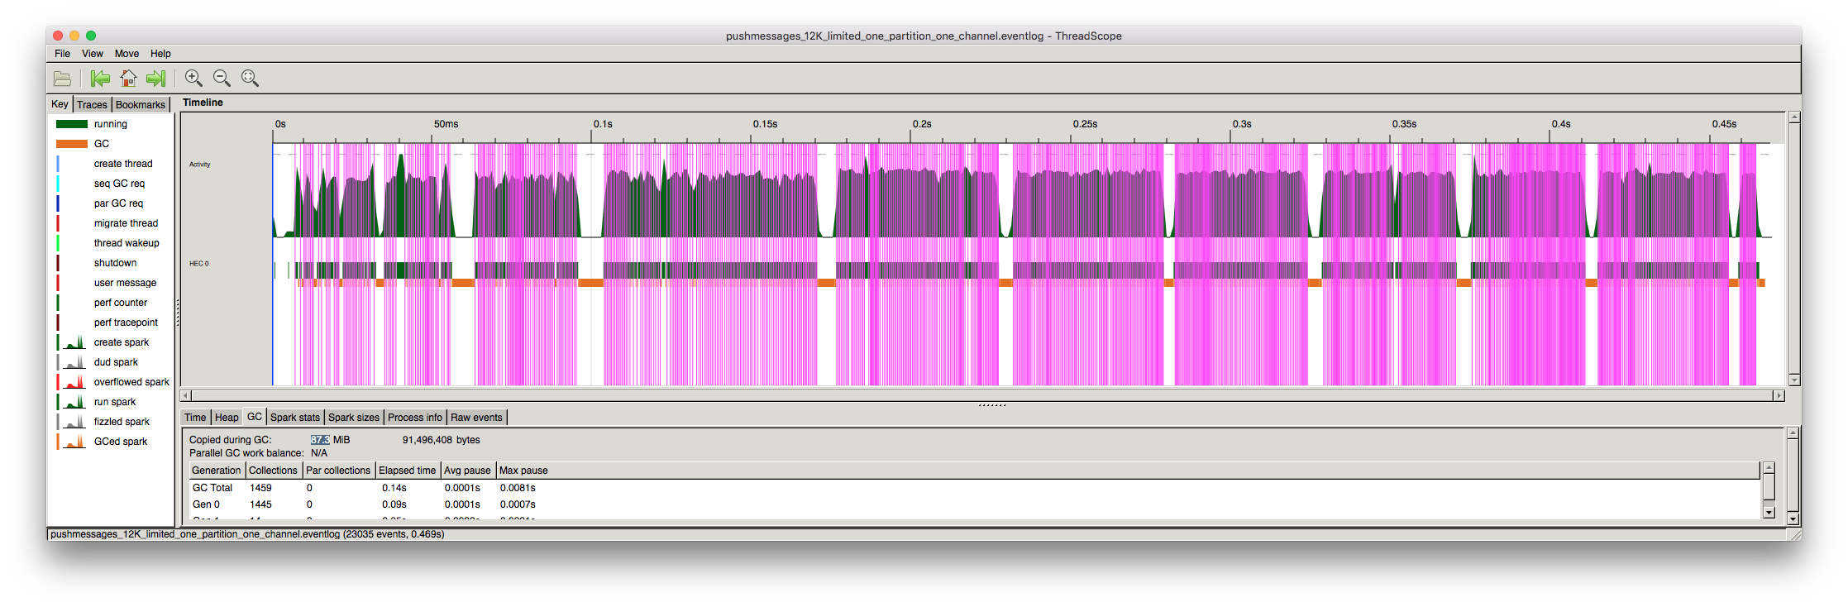Click the 50ms mark on the time ruler

coord(446,124)
